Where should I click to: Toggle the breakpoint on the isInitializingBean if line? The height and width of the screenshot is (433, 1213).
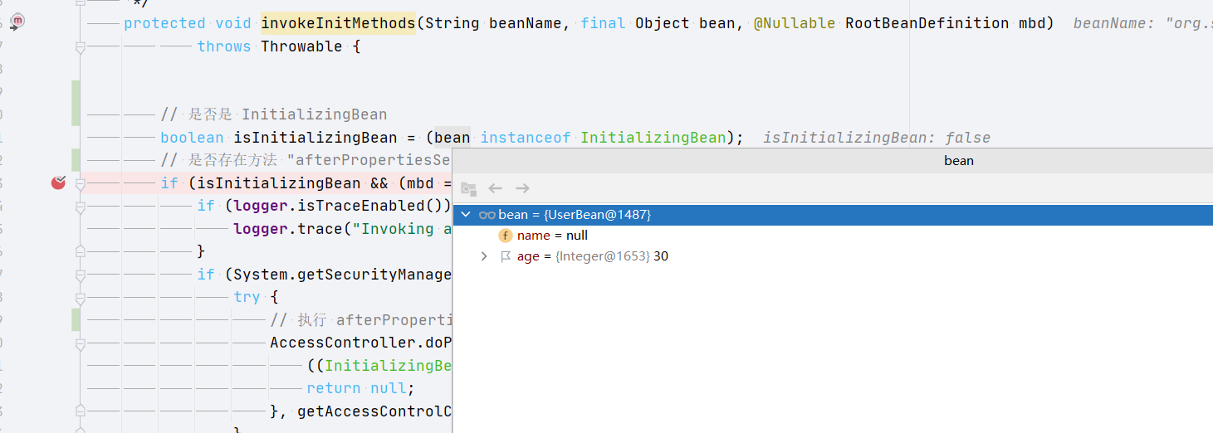(58, 182)
